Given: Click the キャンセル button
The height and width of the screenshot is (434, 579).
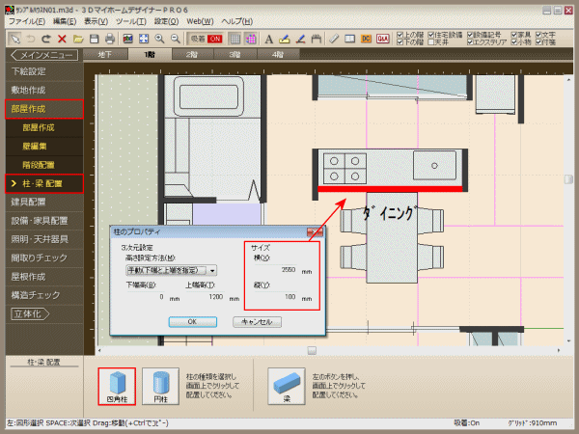Looking at the screenshot, I should tap(258, 321).
